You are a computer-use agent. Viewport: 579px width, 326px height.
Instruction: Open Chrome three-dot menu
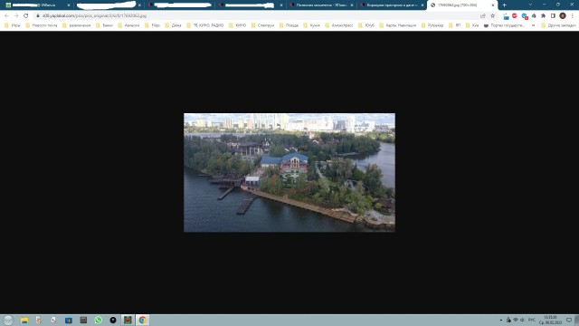(573, 16)
